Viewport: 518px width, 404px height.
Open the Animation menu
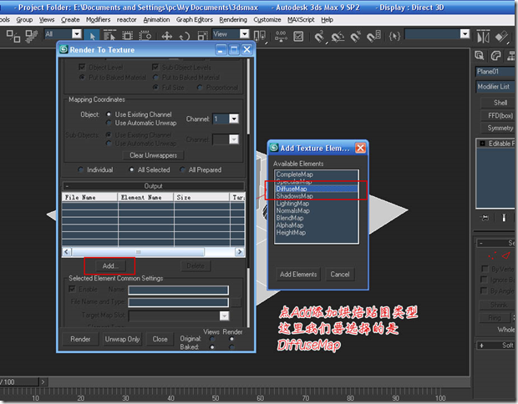pos(156,20)
